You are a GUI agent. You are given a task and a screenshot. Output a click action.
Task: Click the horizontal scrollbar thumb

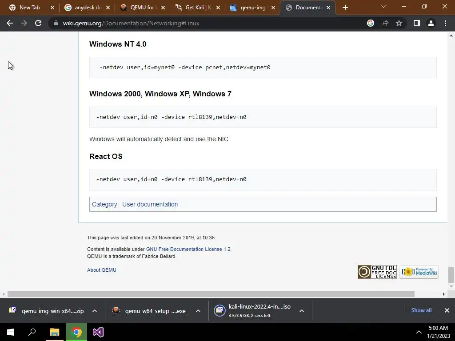(211, 294)
